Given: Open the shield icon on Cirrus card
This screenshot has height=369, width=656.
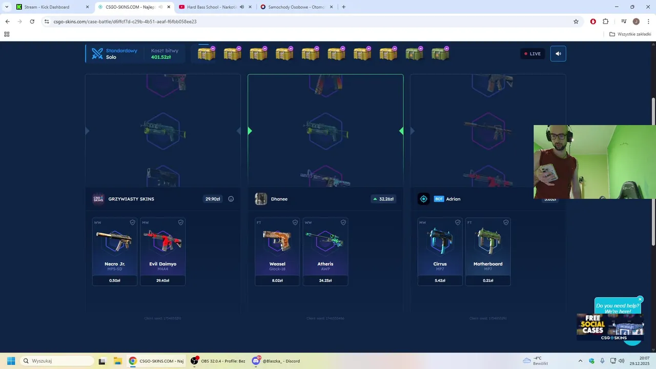Looking at the screenshot, I should (458, 222).
